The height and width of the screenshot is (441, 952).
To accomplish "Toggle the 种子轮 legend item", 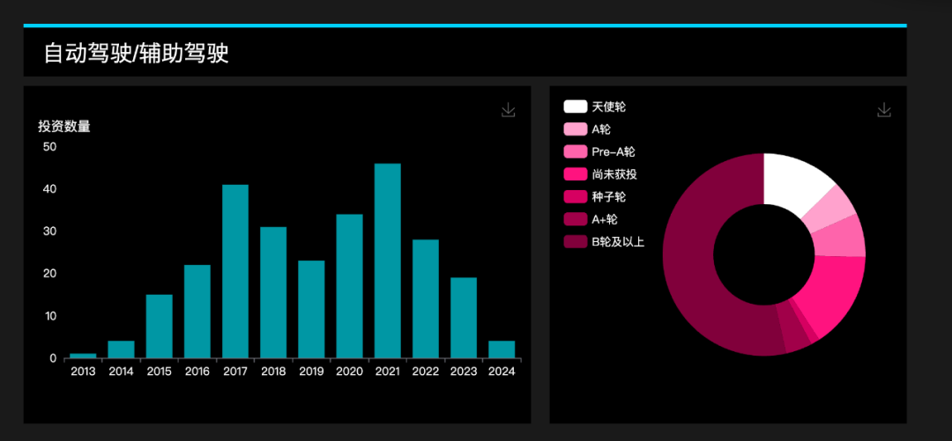I will pyautogui.click(x=594, y=196).
